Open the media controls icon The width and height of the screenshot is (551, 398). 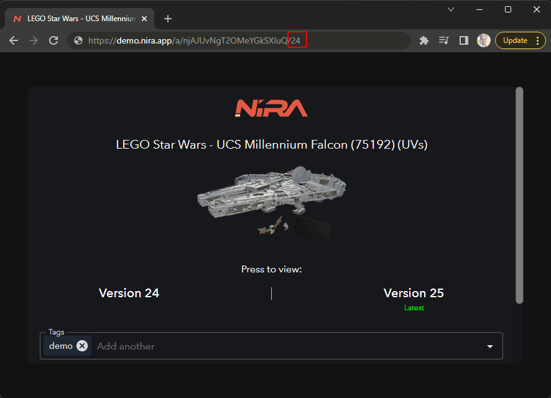[444, 41]
